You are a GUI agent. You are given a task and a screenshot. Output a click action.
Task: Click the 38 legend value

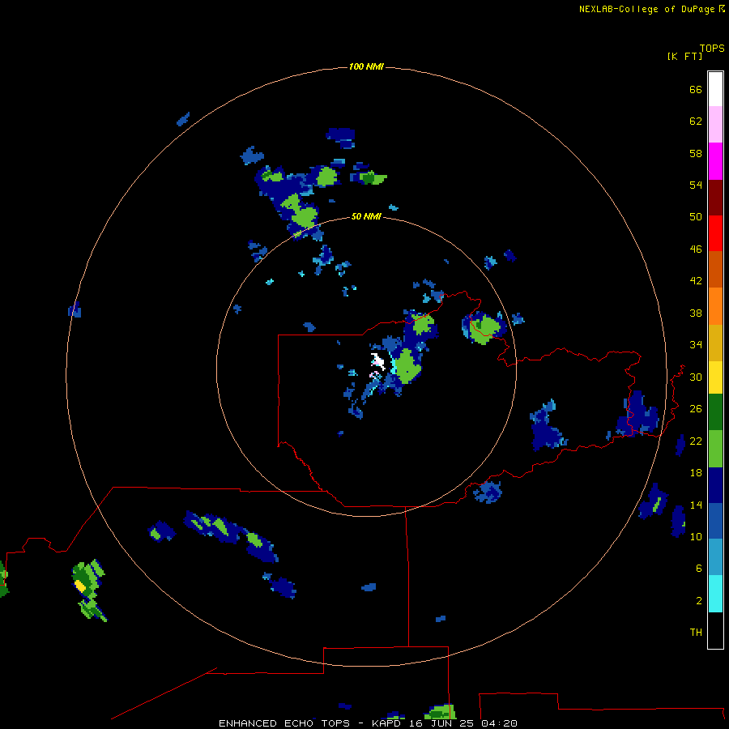pyautogui.click(x=696, y=313)
